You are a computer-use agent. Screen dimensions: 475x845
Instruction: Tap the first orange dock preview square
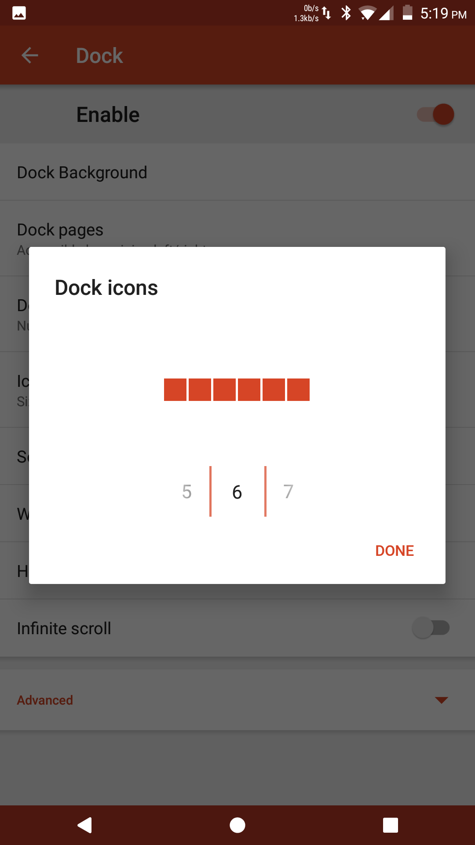175,389
